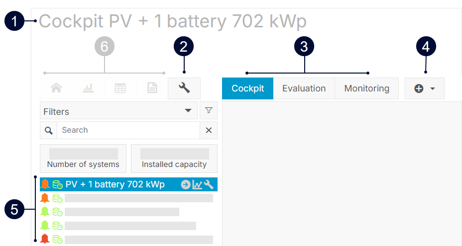462x246 pixels.
Task: Open the bar chart toolbar icon
Action: click(x=88, y=88)
